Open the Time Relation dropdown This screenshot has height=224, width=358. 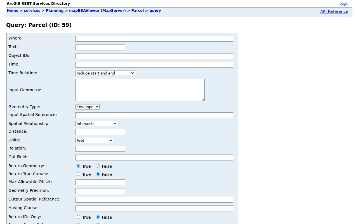105,73
